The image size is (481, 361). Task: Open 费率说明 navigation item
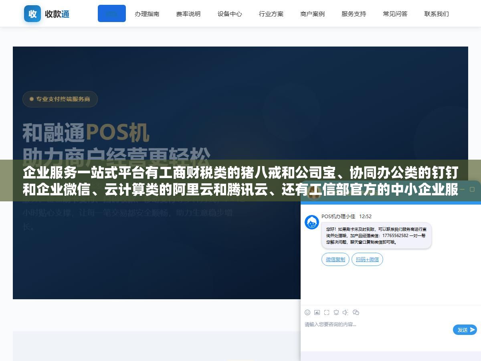[x=188, y=14]
